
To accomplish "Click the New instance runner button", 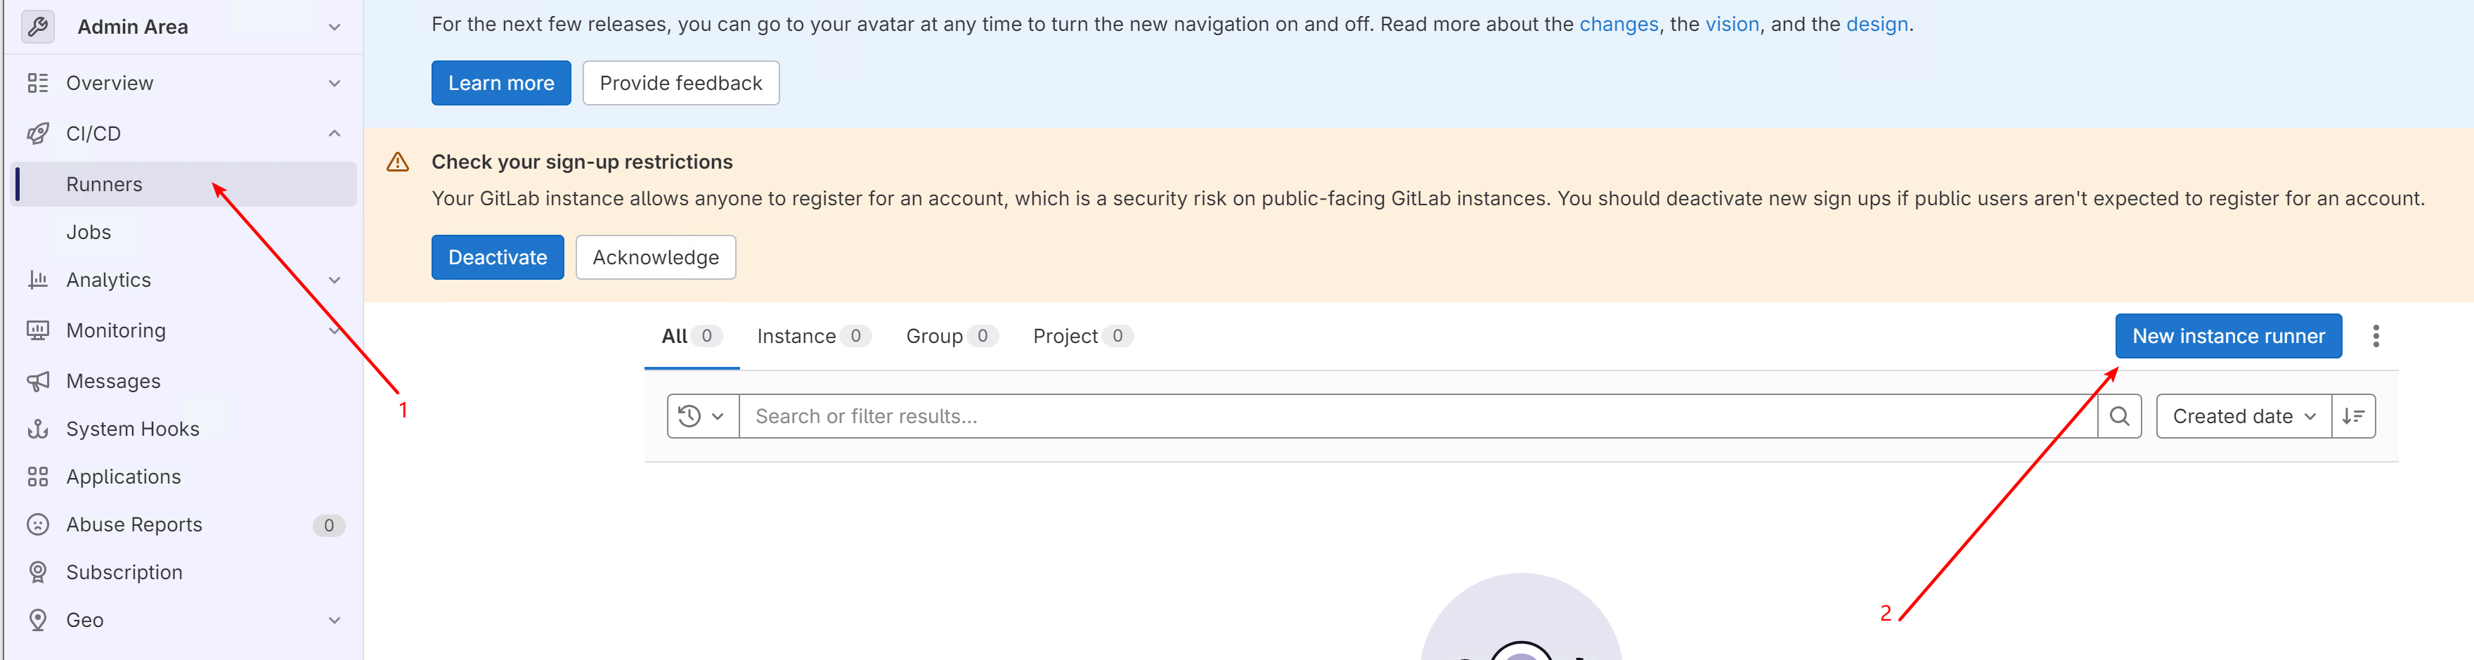I will pyautogui.click(x=2227, y=336).
